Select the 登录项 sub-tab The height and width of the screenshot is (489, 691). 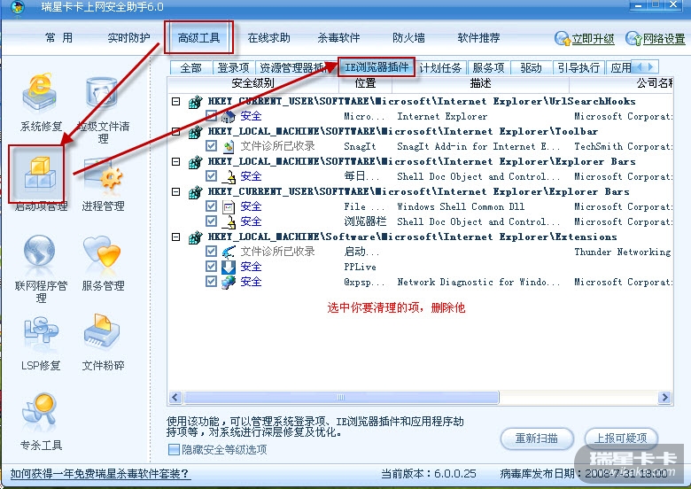234,68
